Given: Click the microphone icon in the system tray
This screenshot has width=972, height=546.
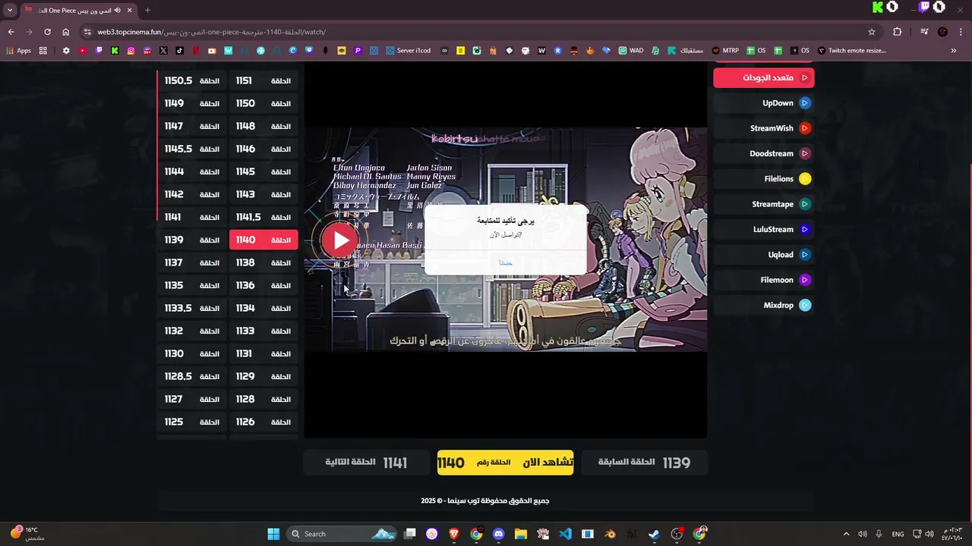Looking at the screenshot, I should tap(879, 534).
